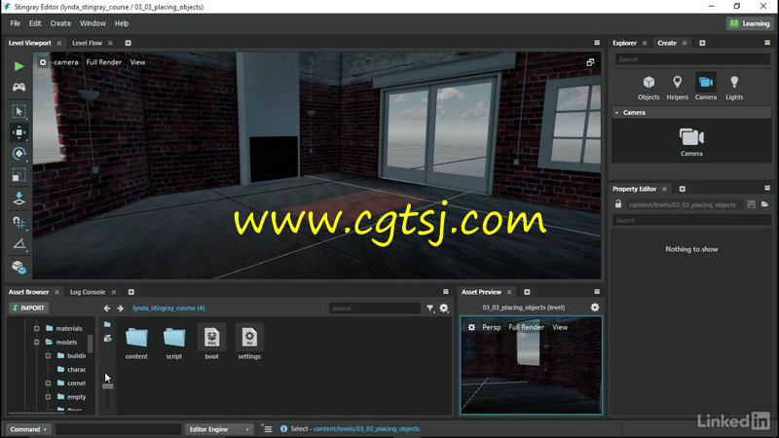Close the Level Viewport tab
This screenshot has height=438, width=779.
pyautogui.click(x=59, y=43)
